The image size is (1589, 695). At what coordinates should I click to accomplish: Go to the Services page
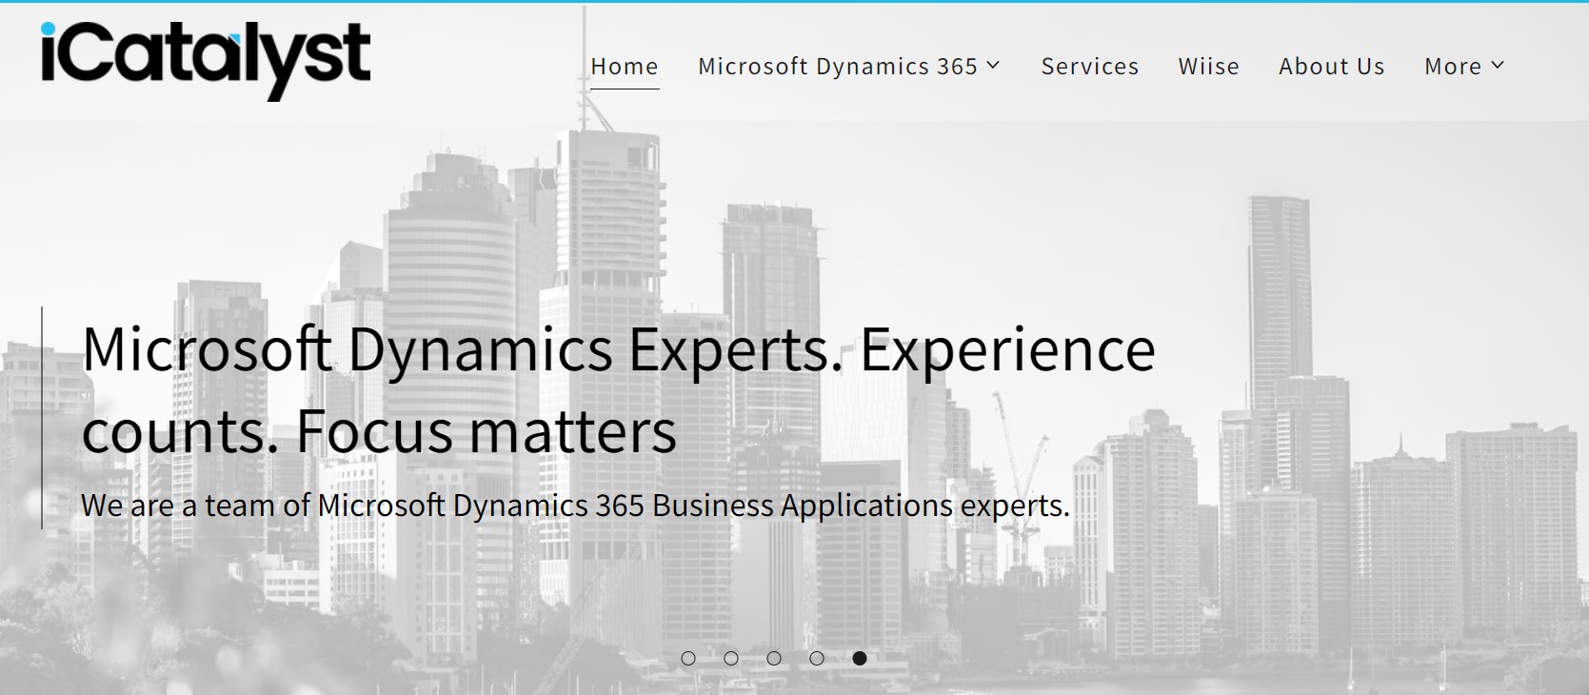(x=1090, y=66)
